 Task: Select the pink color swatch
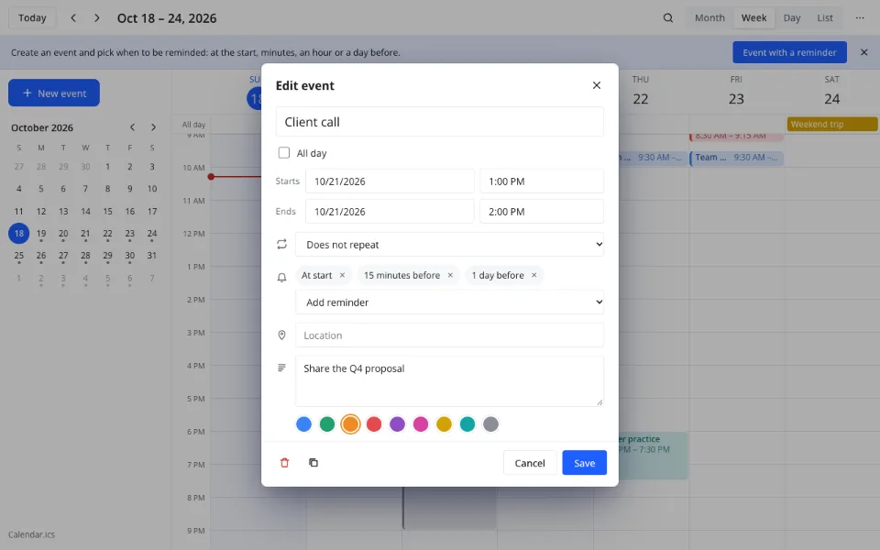[421, 424]
